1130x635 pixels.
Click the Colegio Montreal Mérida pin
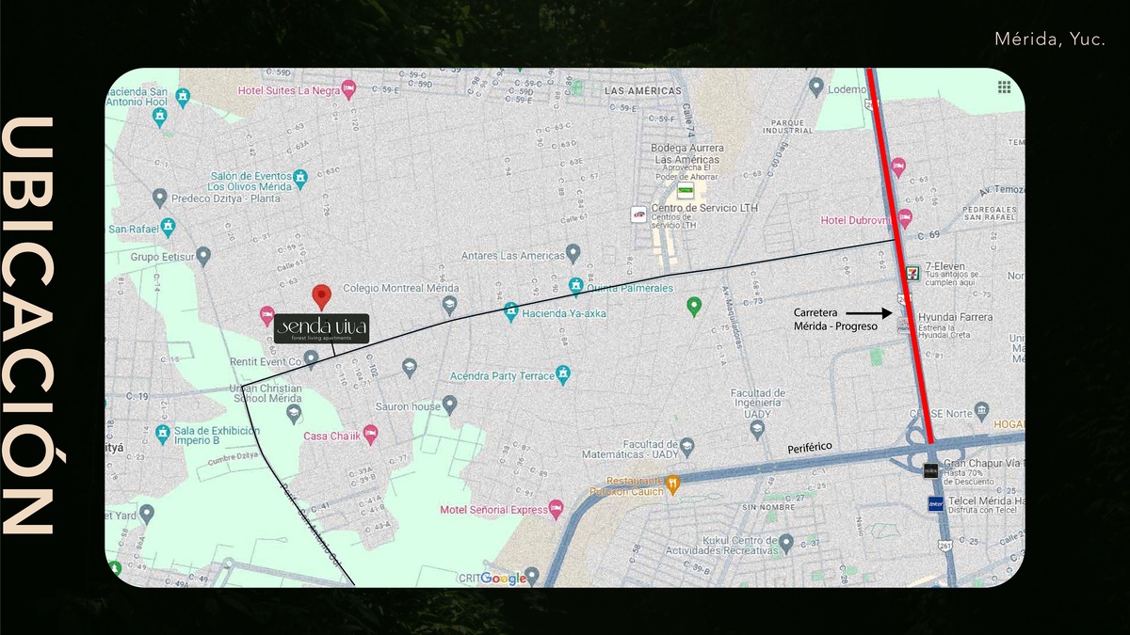point(449,304)
